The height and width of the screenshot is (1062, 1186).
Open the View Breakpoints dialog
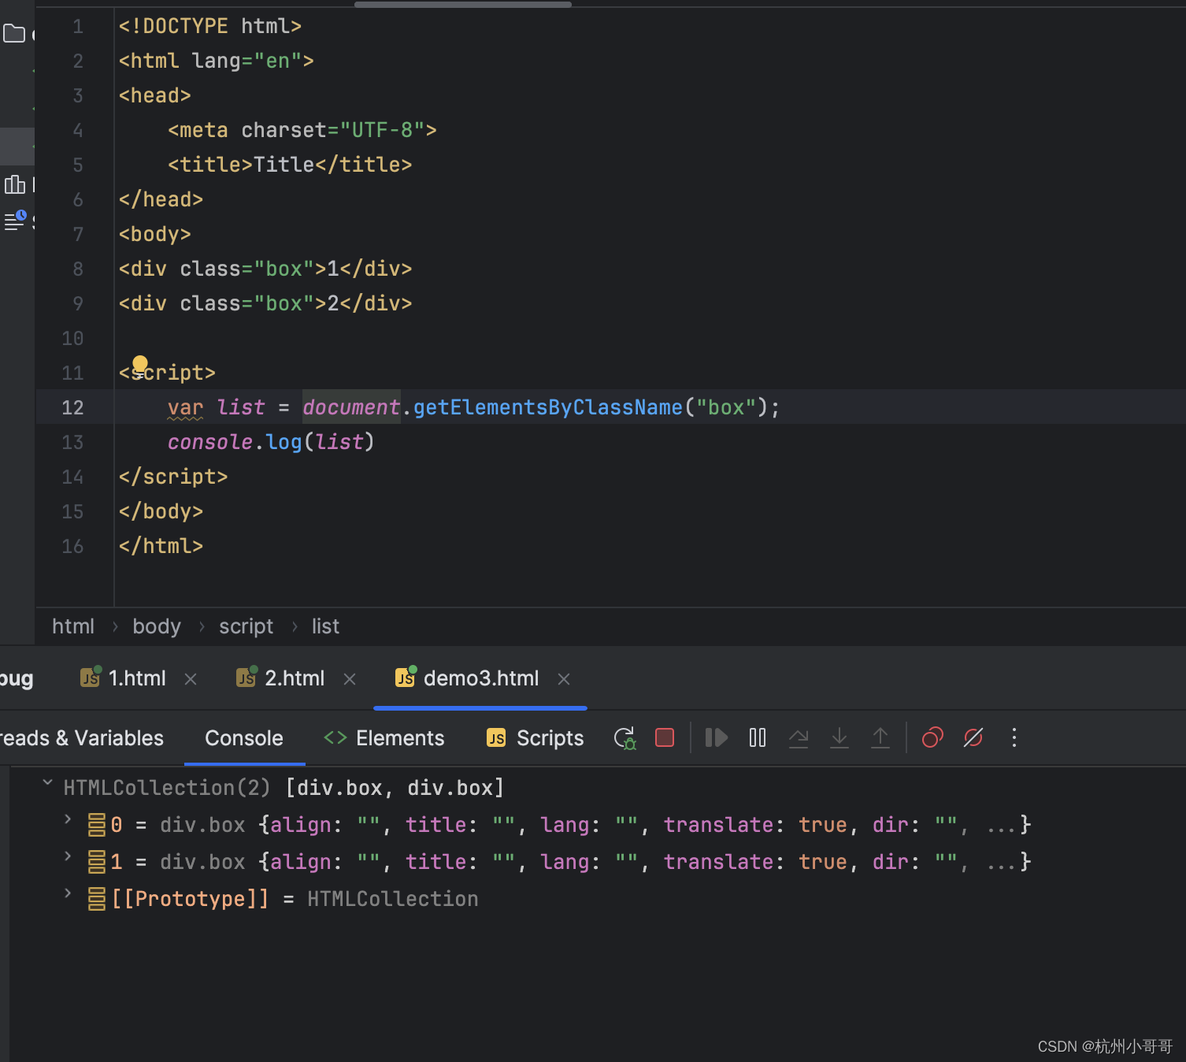pos(932,737)
